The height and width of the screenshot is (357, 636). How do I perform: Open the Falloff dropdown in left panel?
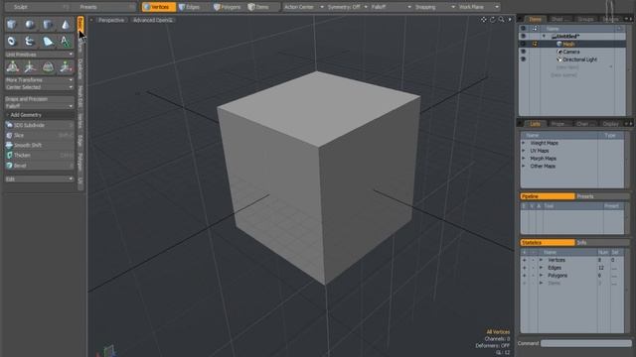point(40,106)
